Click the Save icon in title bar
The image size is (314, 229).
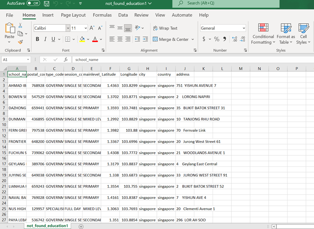pos(46,4)
